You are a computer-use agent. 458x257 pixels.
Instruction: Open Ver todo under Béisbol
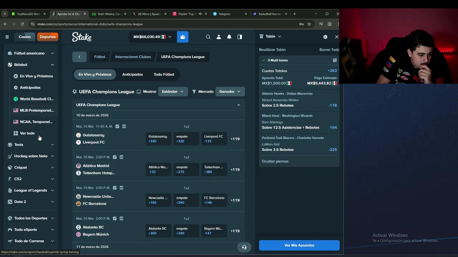[27, 133]
